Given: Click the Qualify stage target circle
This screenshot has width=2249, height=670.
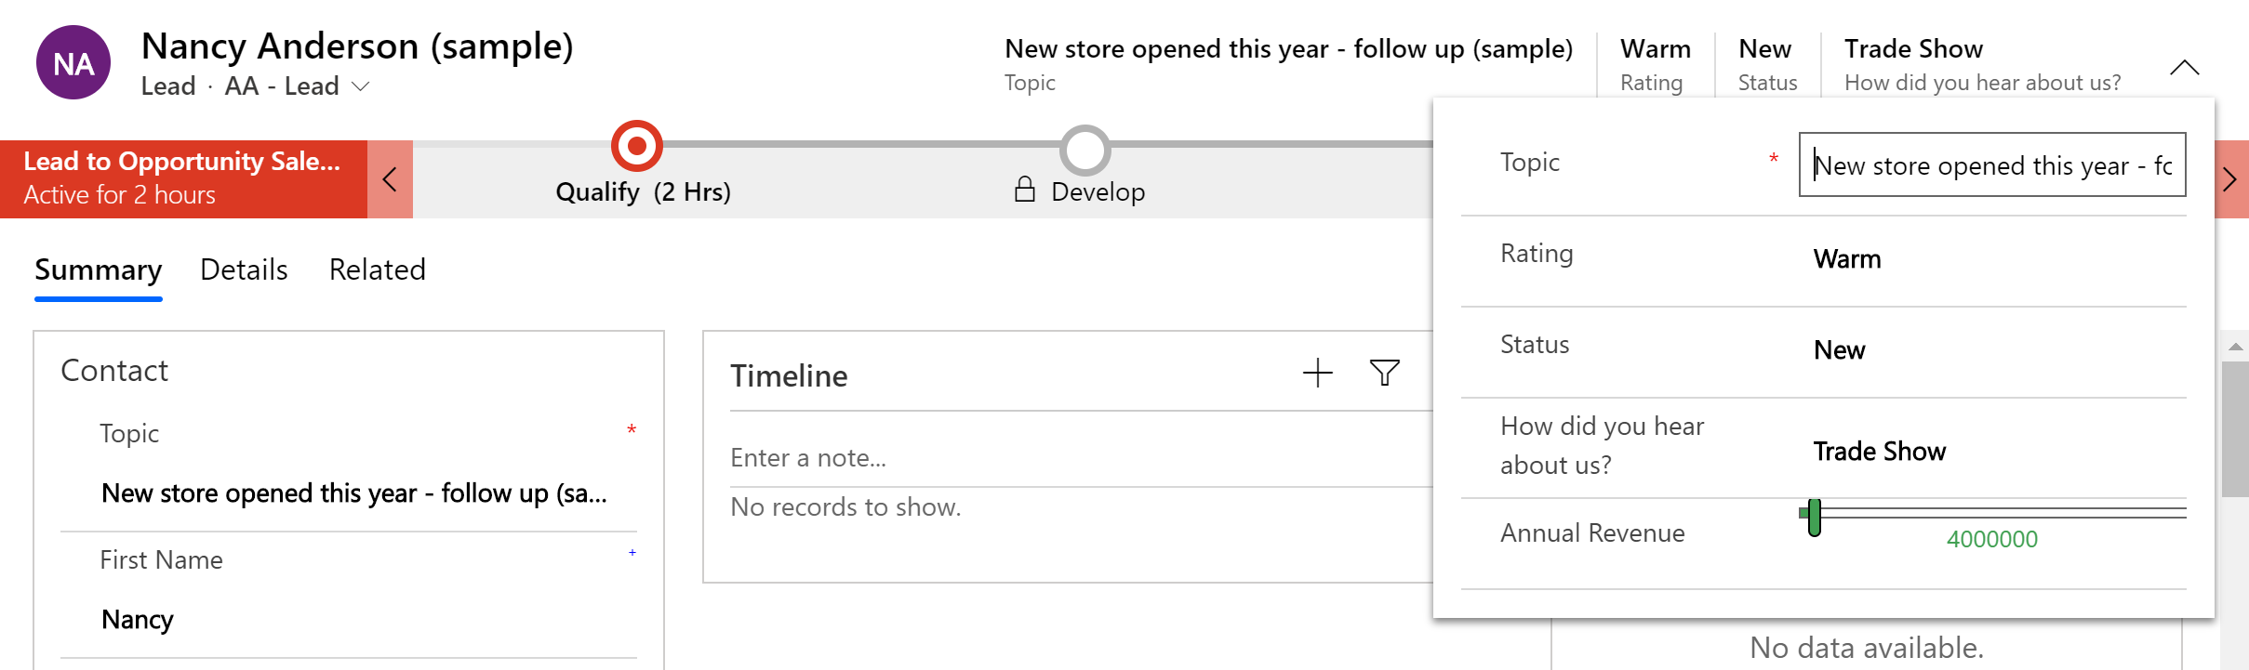Looking at the screenshot, I should coord(637,146).
